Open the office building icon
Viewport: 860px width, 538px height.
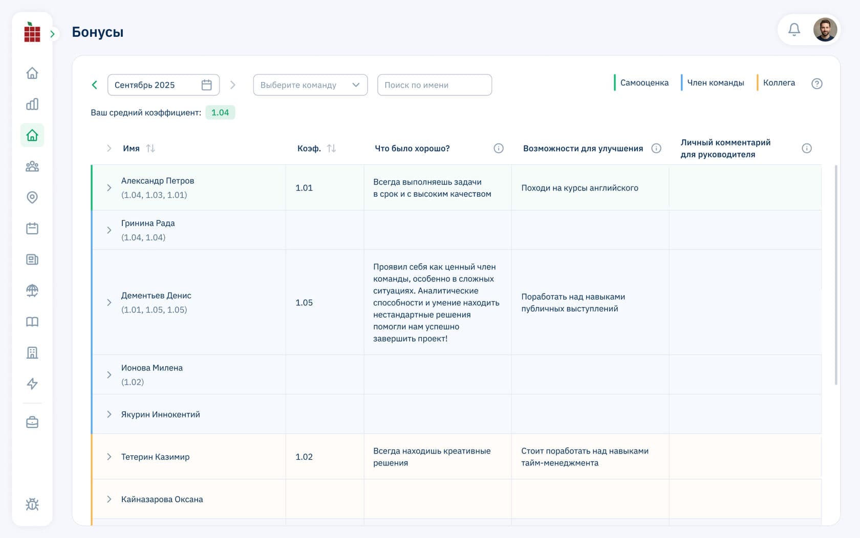click(x=32, y=353)
